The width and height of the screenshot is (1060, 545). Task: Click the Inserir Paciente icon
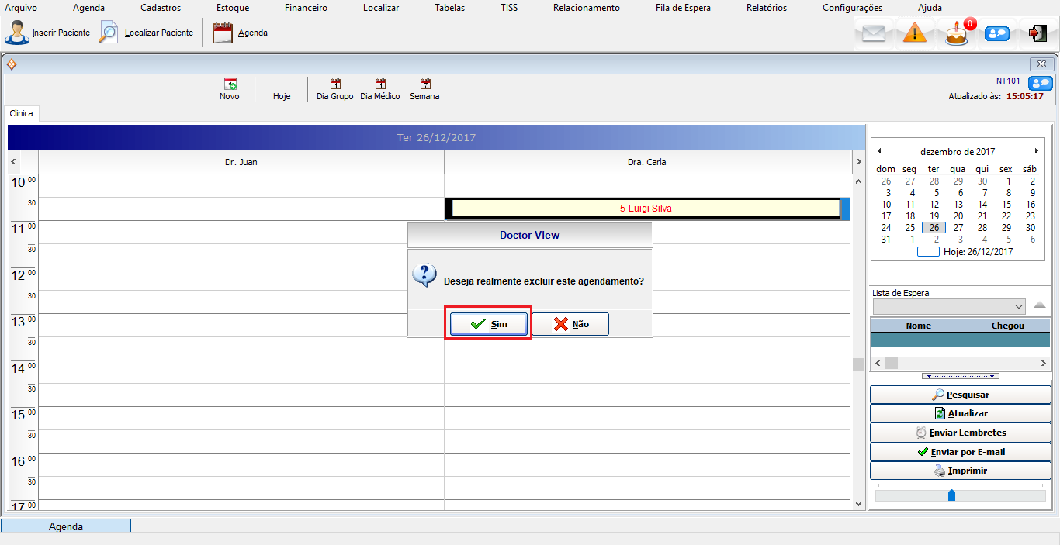(17, 33)
